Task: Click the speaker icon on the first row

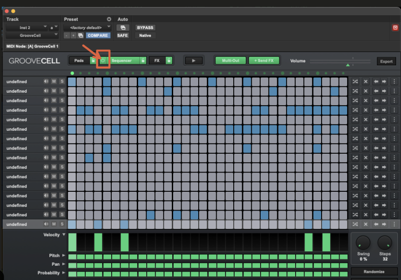Action: pyautogui.click(x=46, y=81)
